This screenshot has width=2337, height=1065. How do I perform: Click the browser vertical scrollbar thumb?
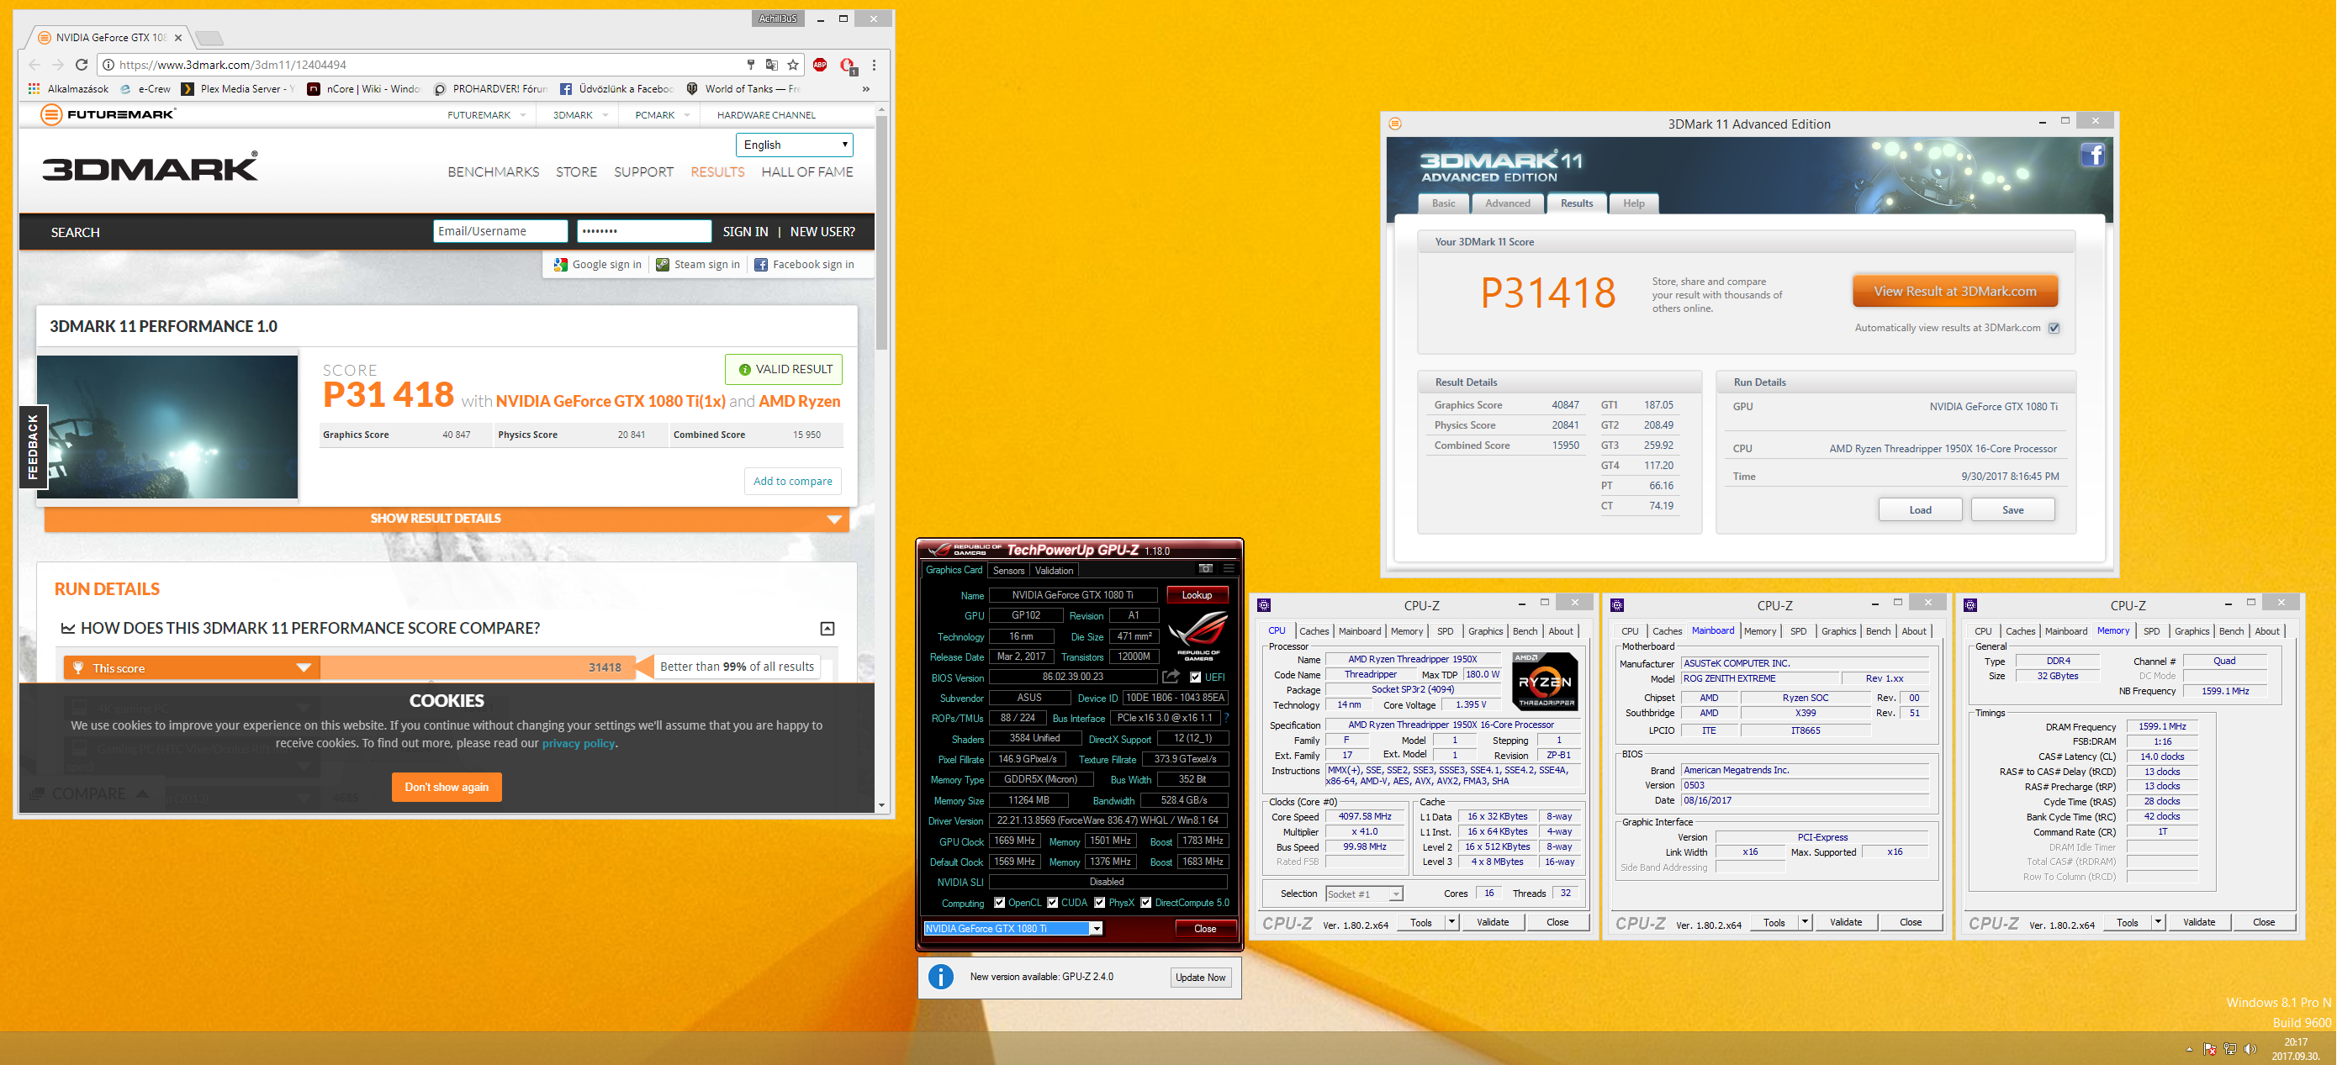point(881,233)
